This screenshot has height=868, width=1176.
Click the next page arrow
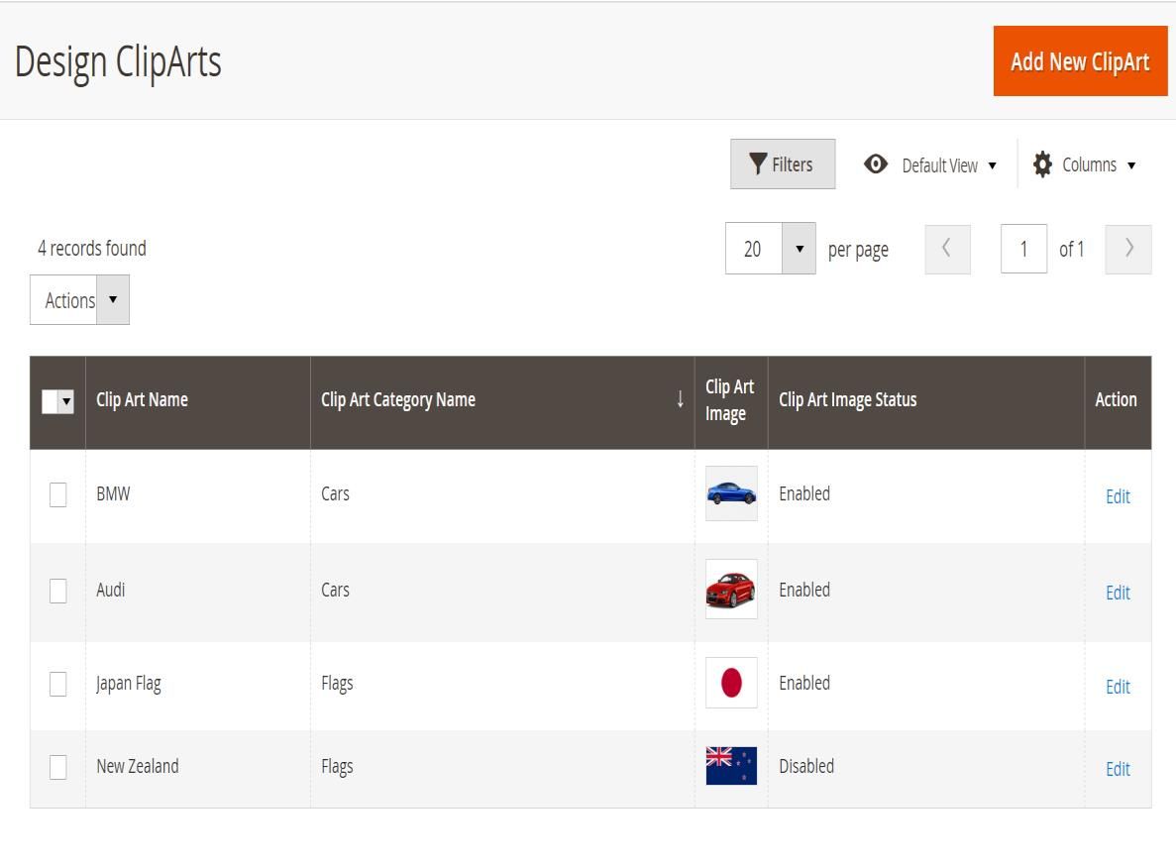point(1127,249)
